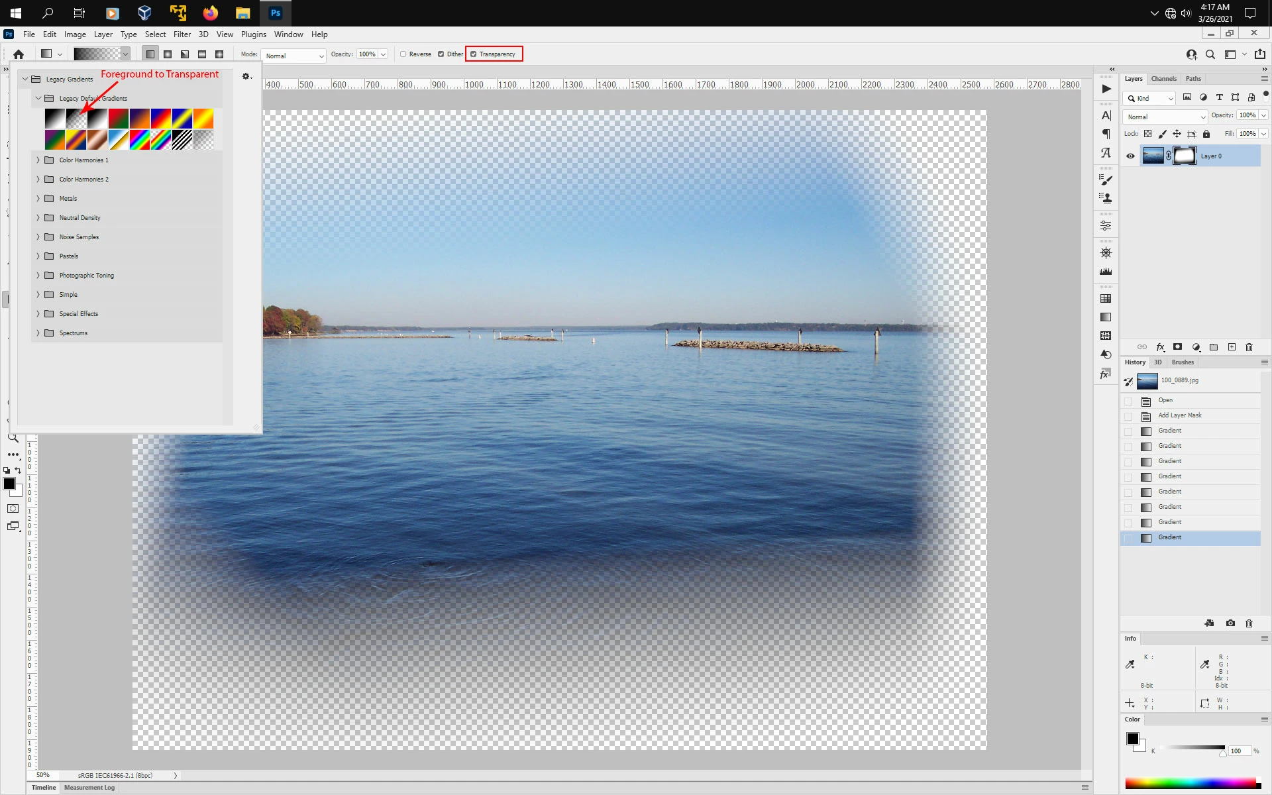
Task: Open the gradient picker gear menu
Action: pos(246,77)
